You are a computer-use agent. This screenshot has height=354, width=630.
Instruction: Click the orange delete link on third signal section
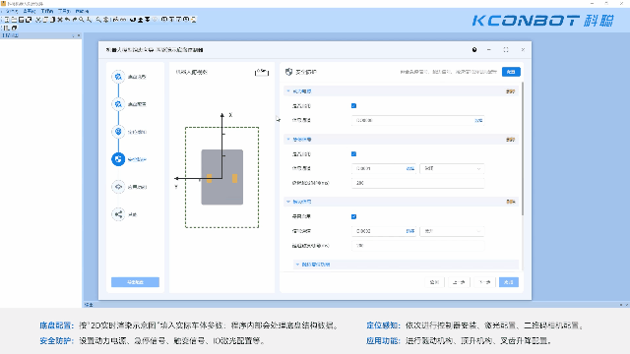click(510, 202)
